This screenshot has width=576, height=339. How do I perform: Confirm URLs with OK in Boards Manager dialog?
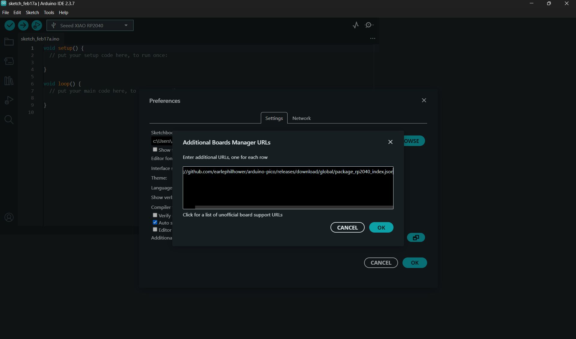tap(381, 227)
